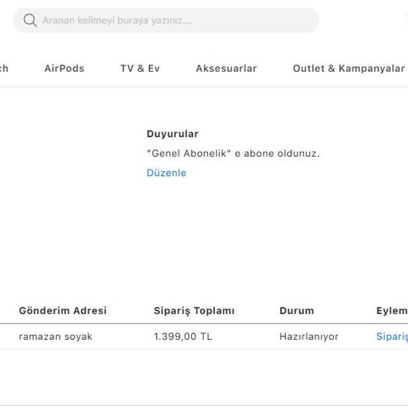Click the Gönderim Adresi column header
408x408 pixels.
[x=63, y=311]
